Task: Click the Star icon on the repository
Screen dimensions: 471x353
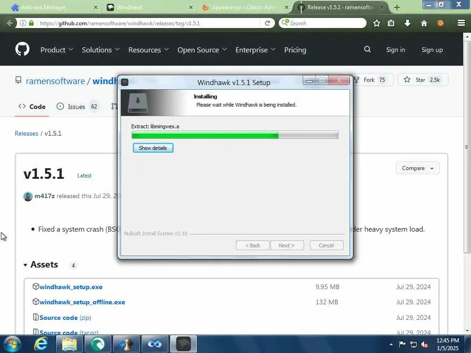Action: coord(407,80)
